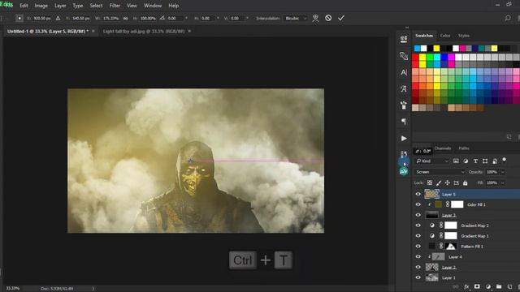Filter layers by pixel layer type
520x292 pixels.
click(x=456, y=161)
